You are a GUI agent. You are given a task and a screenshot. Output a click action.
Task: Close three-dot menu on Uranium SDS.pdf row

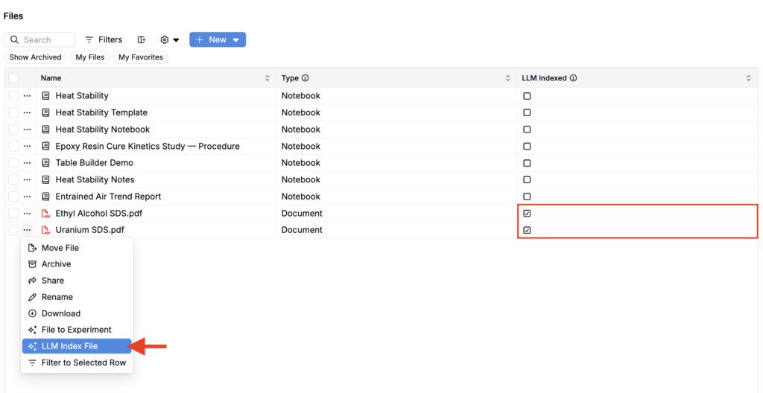27,229
